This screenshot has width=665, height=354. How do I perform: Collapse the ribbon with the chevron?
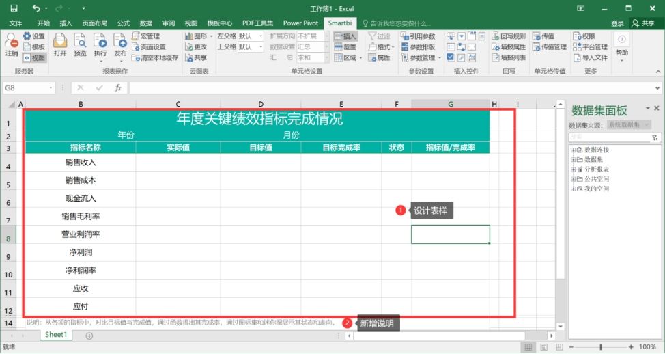click(x=658, y=72)
